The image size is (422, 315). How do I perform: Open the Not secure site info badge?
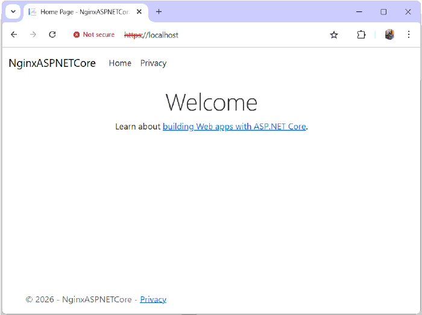pyautogui.click(x=94, y=35)
